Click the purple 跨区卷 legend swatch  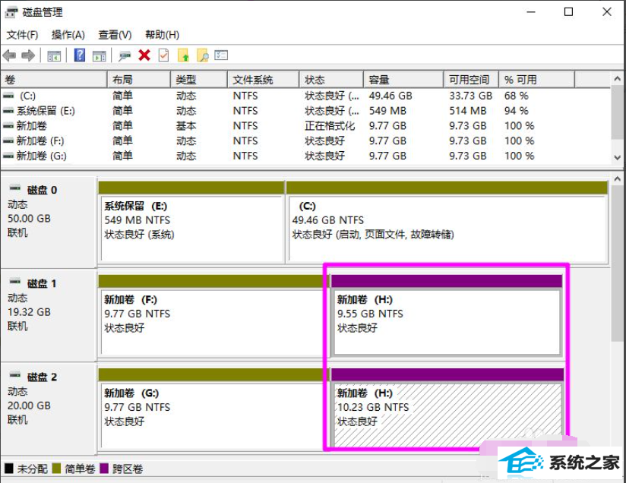coord(104,469)
